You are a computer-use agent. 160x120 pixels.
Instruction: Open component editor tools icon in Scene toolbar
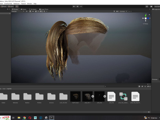point(114,11)
